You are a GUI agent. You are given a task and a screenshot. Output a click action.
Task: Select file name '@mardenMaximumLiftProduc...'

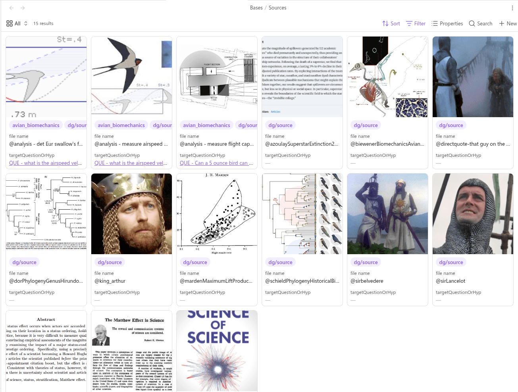(216, 281)
